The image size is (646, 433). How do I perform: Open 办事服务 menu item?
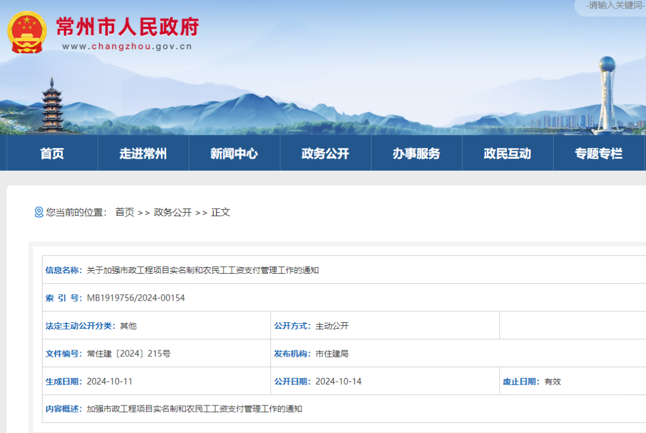click(416, 153)
